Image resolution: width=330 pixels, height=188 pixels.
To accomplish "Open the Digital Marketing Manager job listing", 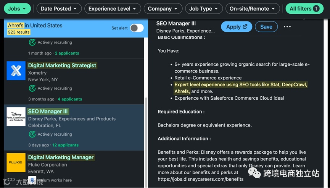I will (x=61, y=157).
